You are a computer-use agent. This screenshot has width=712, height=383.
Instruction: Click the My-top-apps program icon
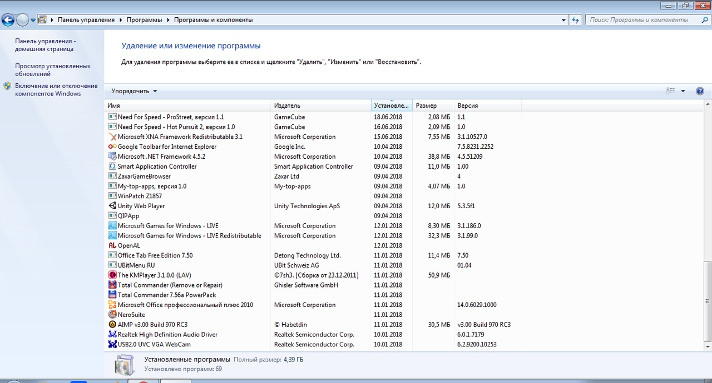[112, 186]
